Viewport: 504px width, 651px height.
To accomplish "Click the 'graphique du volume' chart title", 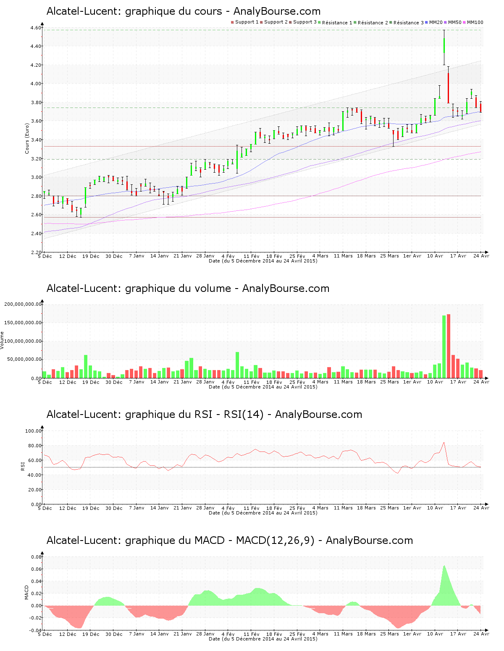I will [x=188, y=289].
